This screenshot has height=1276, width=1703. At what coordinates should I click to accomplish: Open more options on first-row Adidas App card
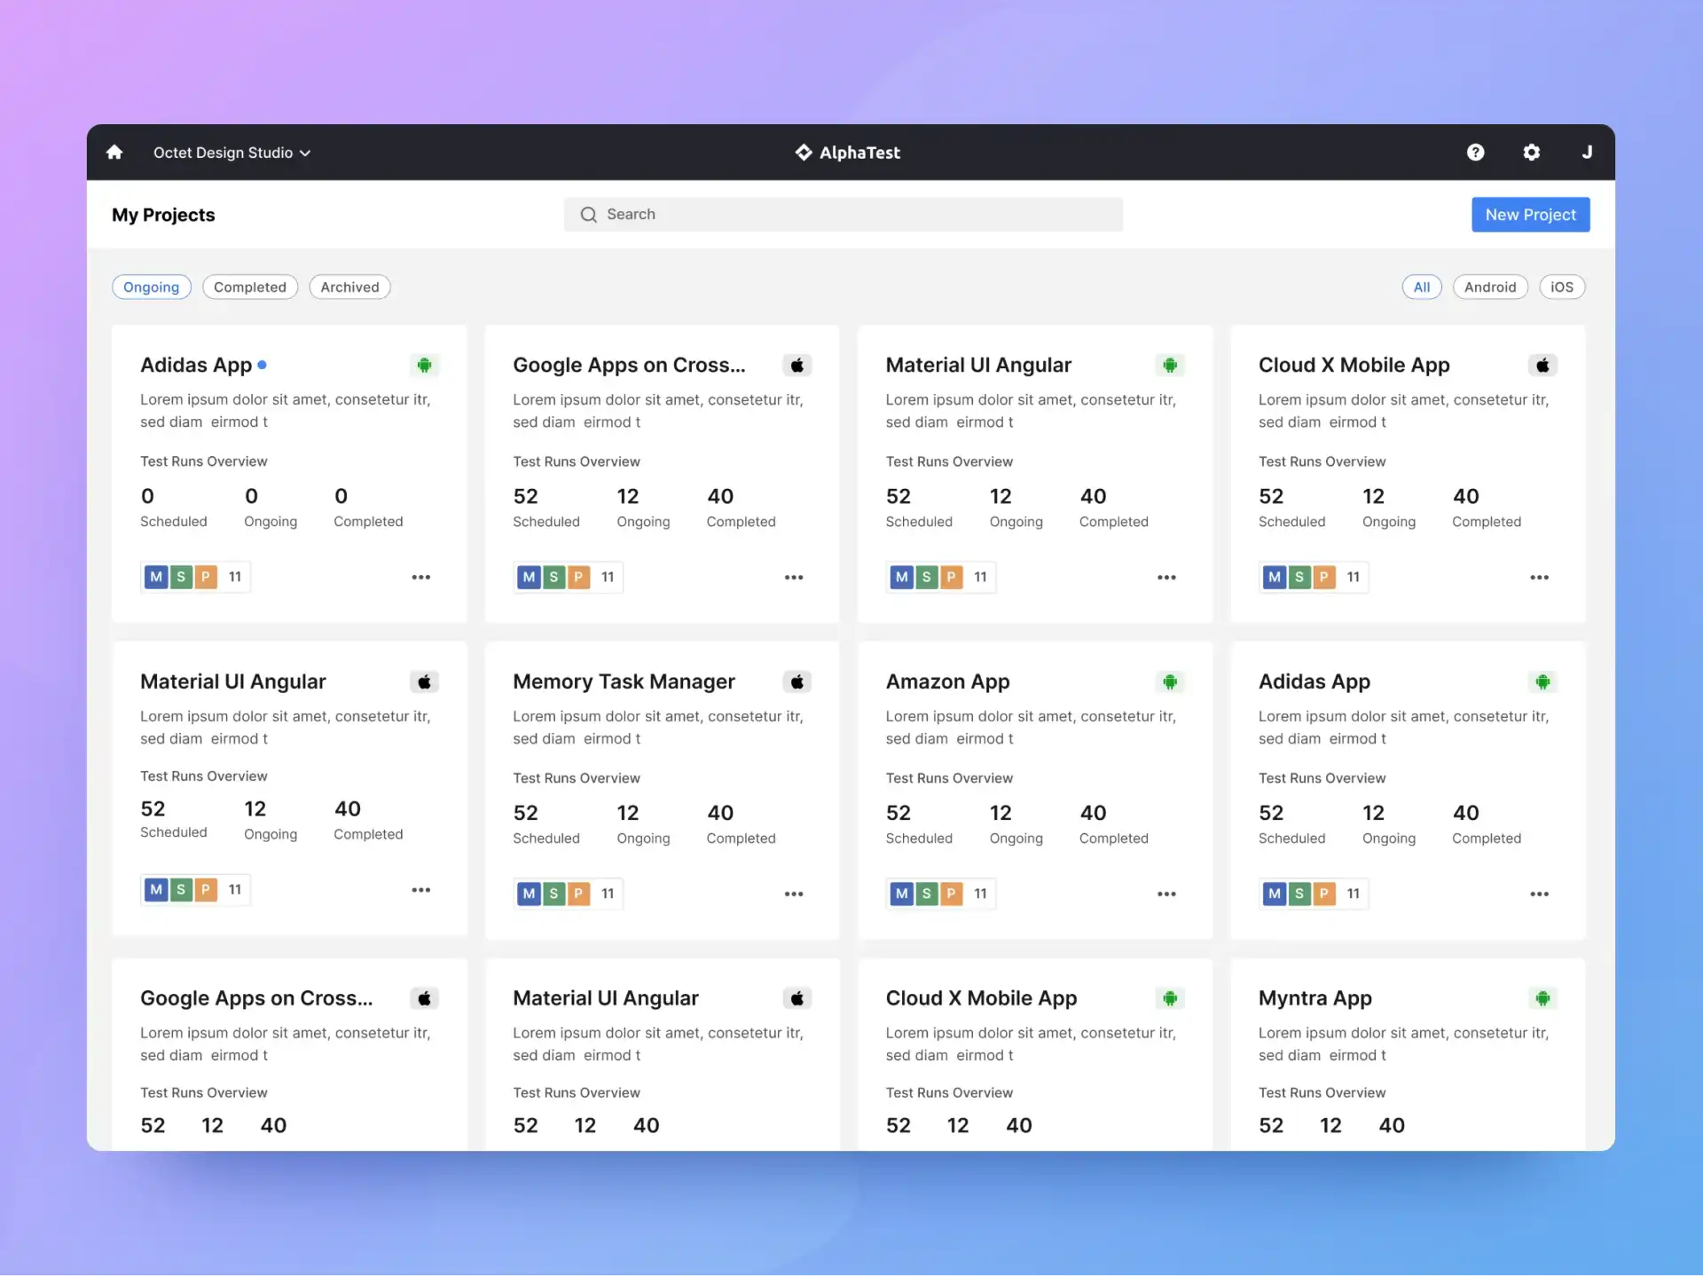coord(421,577)
